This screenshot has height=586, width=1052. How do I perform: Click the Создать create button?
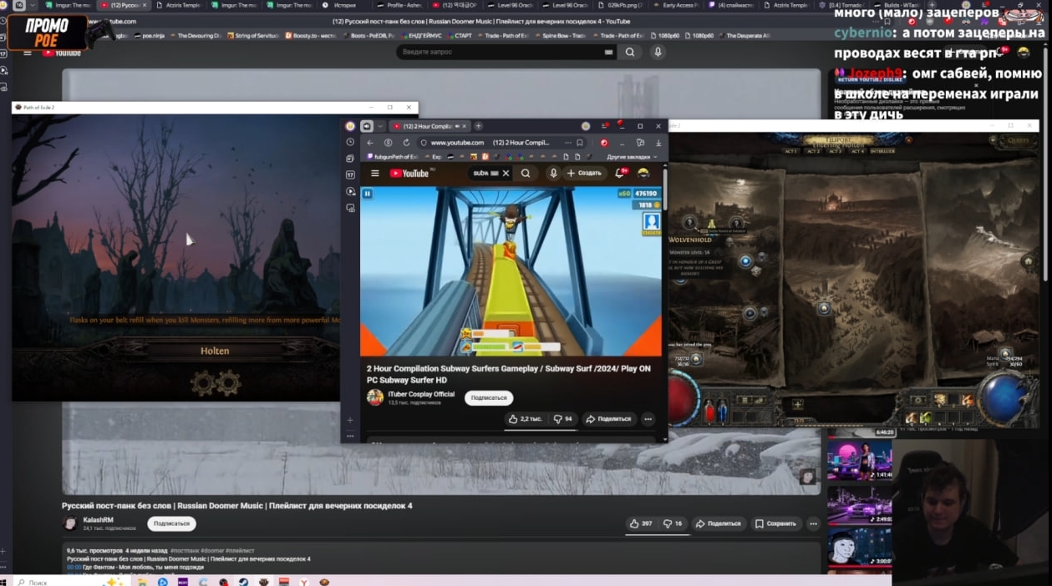[584, 174]
